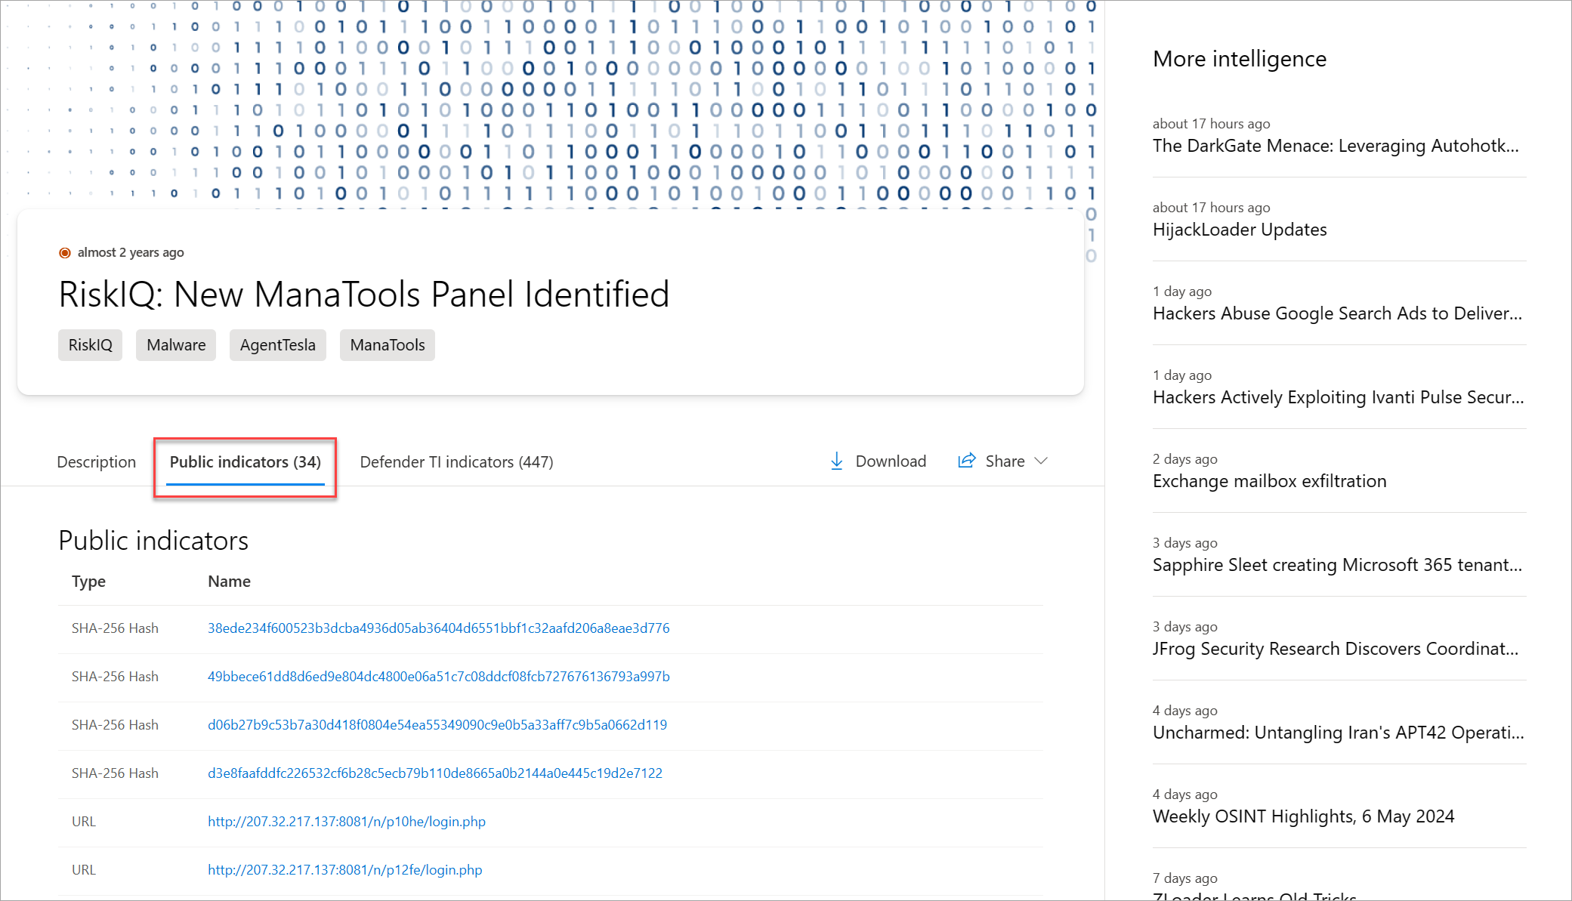1572x901 pixels.
Task: Open Weekly OSINT Highlights, 6 May 2024
Action: 1302,816
